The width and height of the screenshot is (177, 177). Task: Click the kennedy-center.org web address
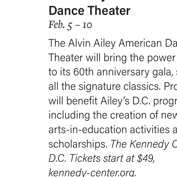[92, 173]
